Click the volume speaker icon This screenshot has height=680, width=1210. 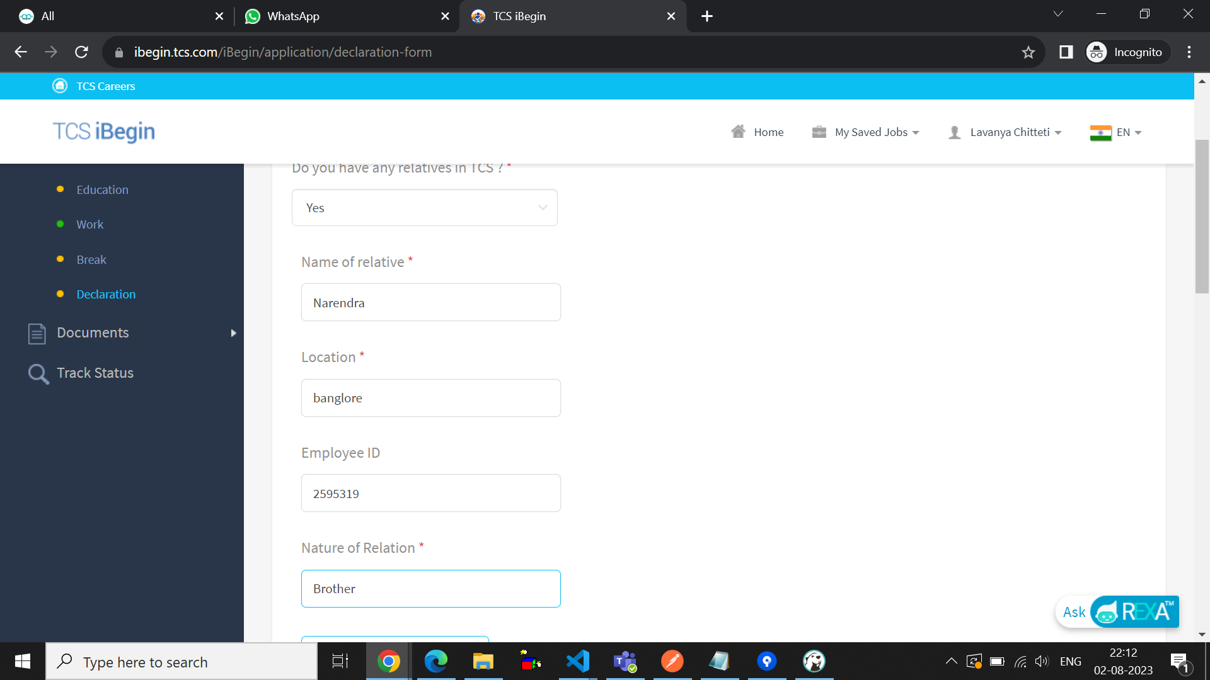point(1042,661)
